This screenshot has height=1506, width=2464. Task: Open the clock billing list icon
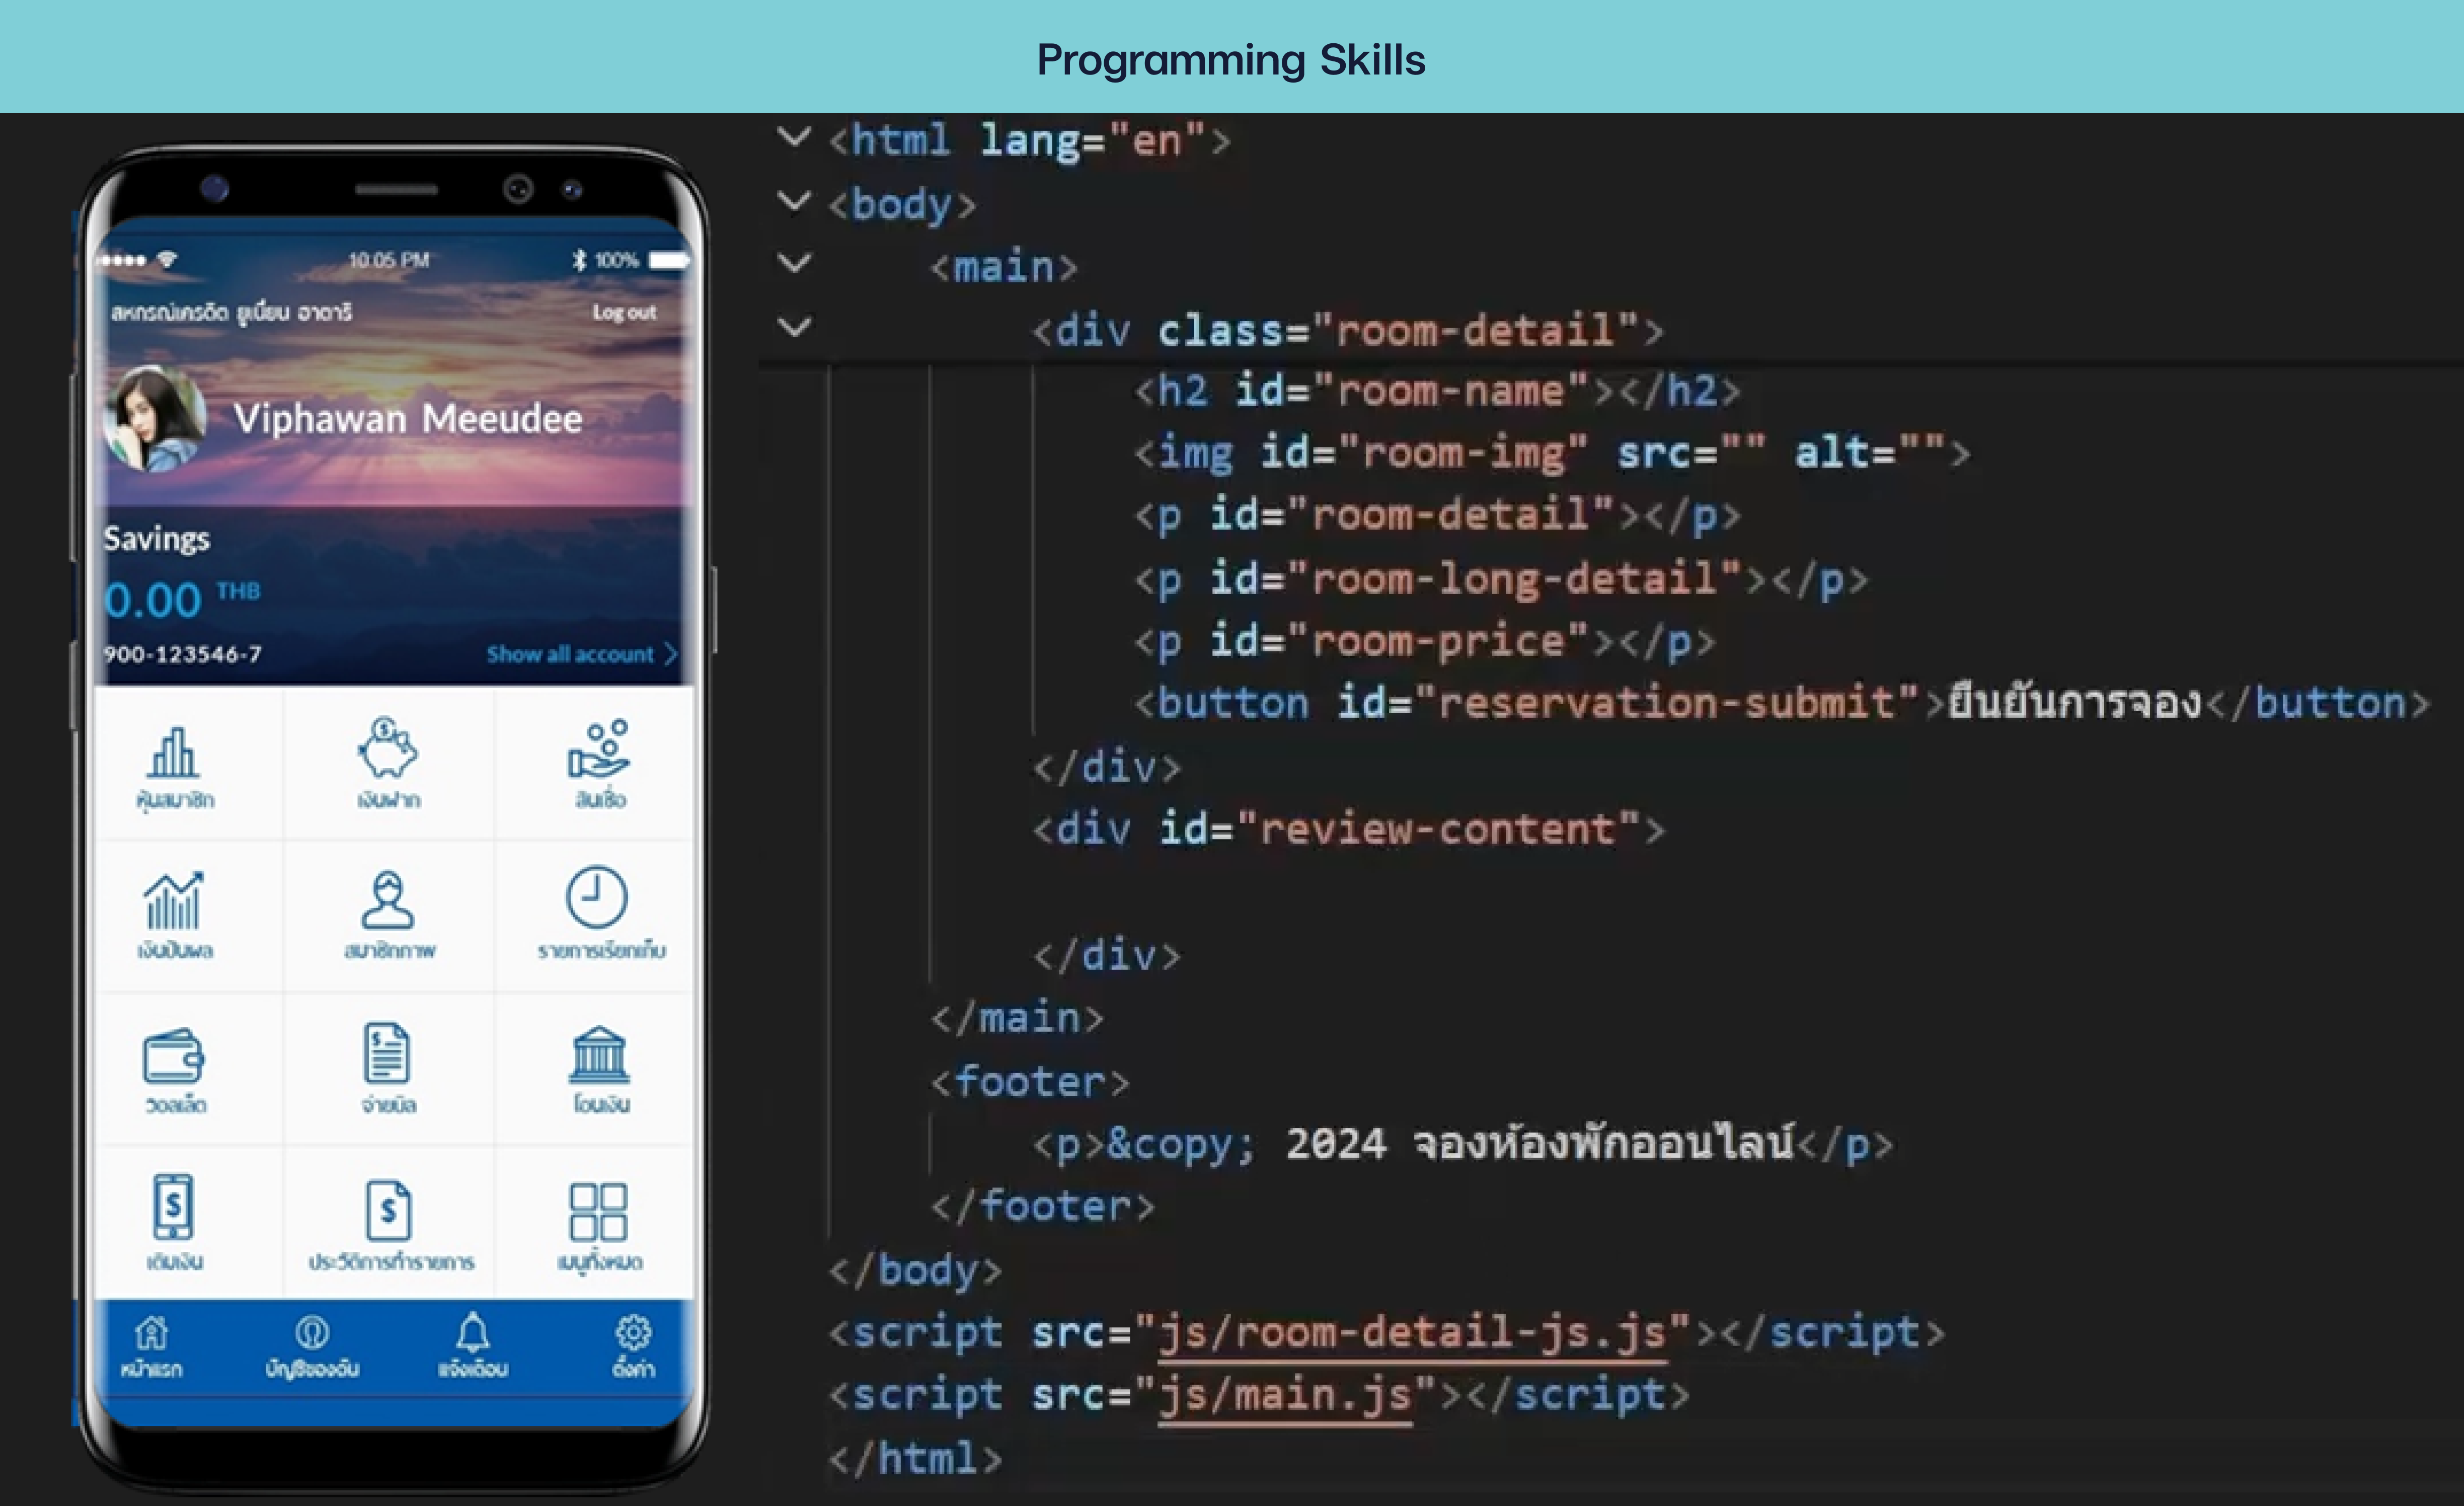click(x=597, y=897)
